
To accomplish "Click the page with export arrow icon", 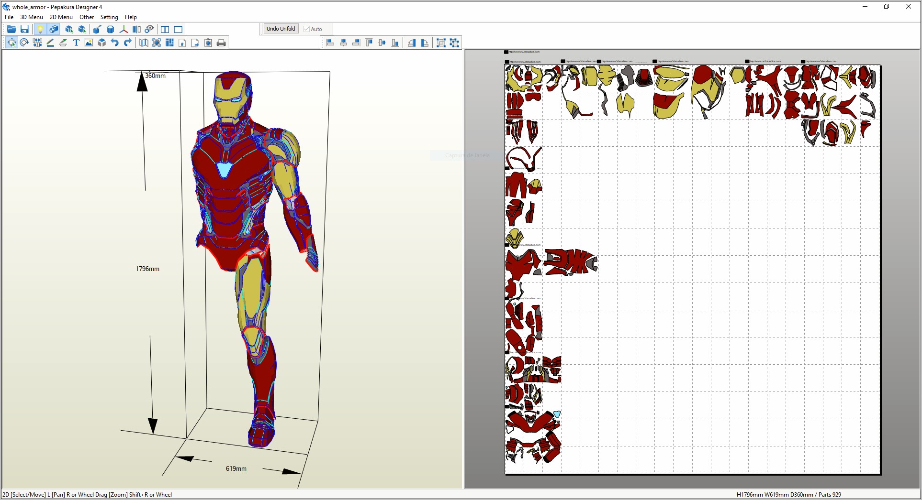I will tap(195, 43).
